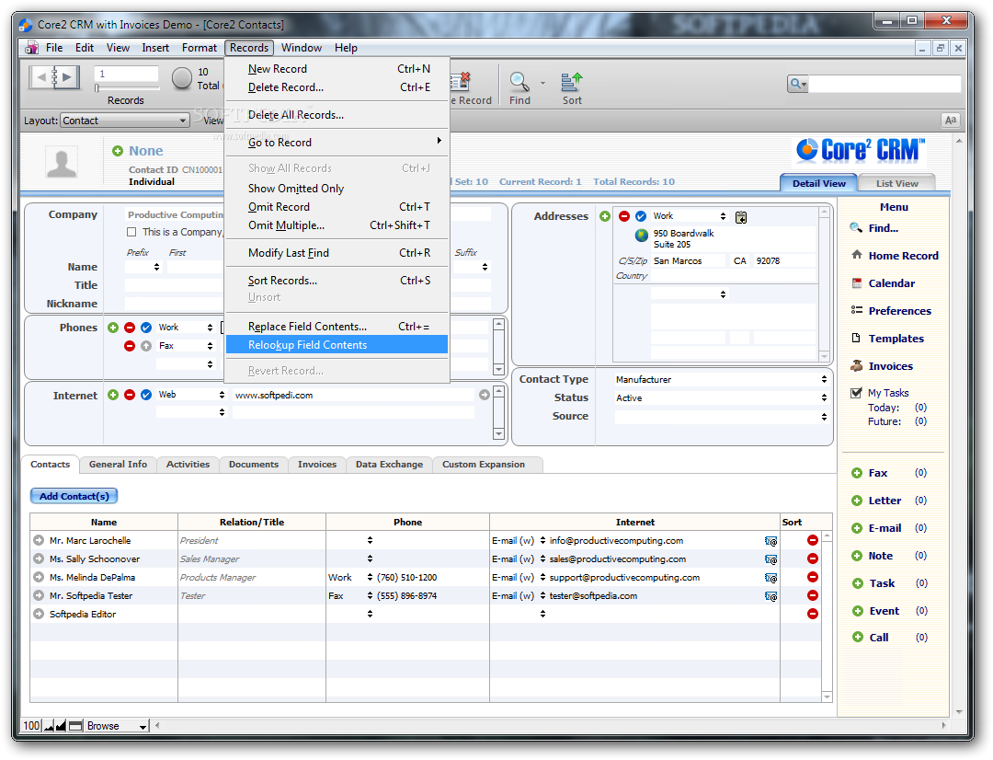The width and height of the screenshot is (993, 760).
Task: Click the green plus icon next to Internet
Action: point(113,395)
